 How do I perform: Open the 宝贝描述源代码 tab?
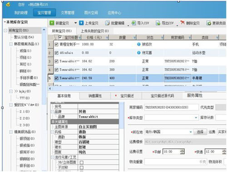click(162, 96)
